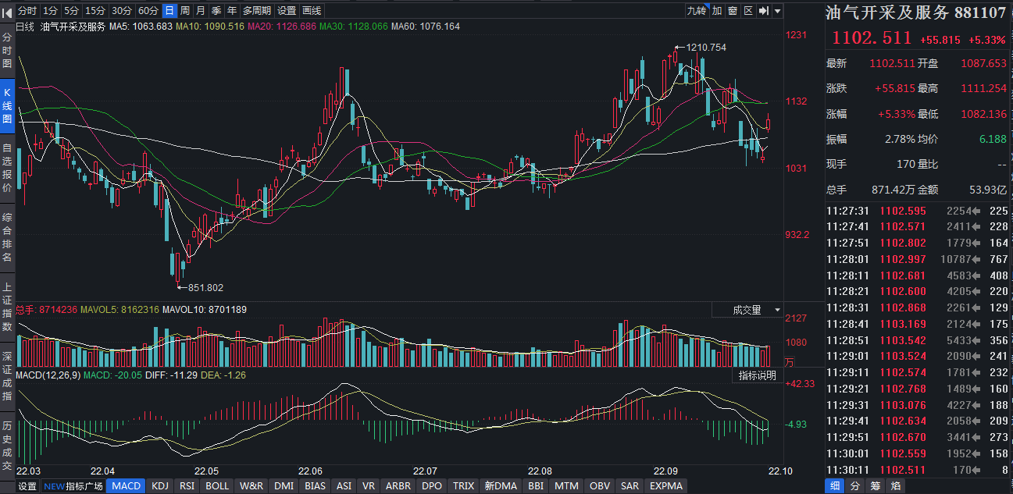Toggle the 周 weekly period view
This screenshot has height=494, width=1013.
184,11
